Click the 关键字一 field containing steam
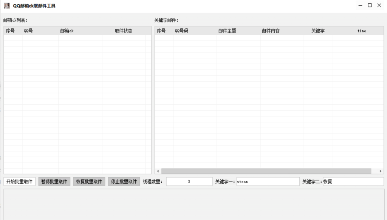 click(268, 181)
